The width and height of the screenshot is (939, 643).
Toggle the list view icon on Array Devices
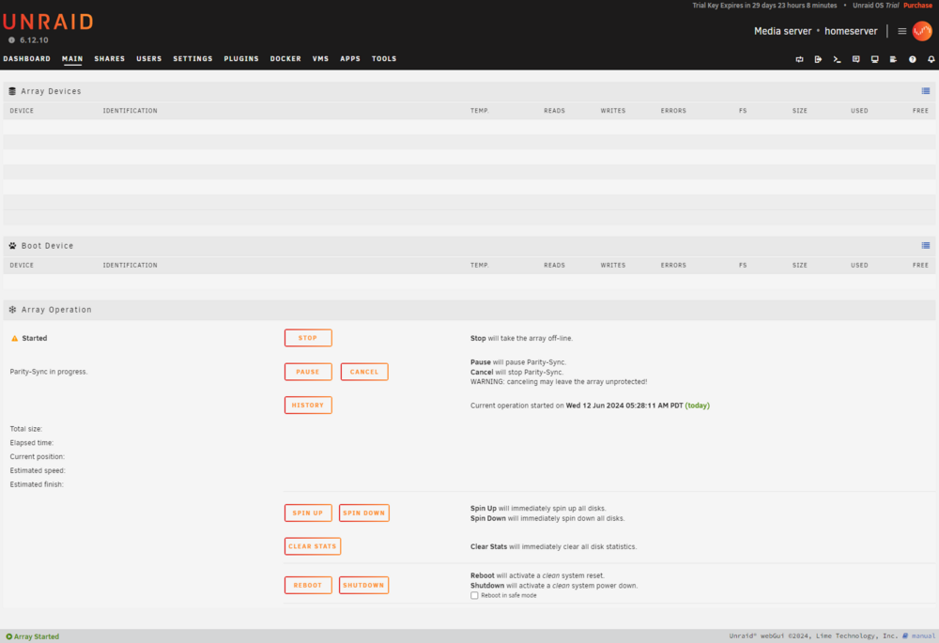(x=926, y=91)
